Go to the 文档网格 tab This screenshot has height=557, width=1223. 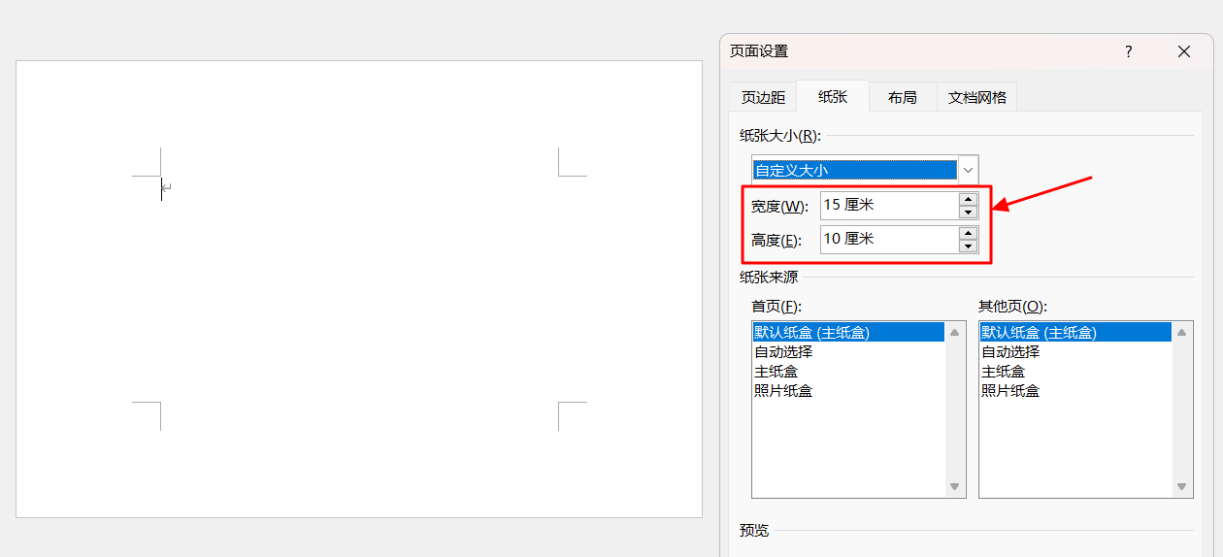pyautogui.click(x=977, y=97)
